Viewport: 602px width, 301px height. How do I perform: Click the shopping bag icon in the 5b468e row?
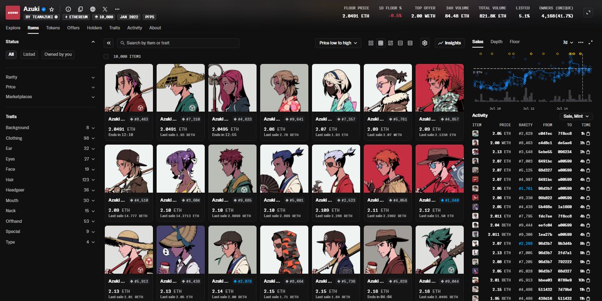coord(589,206)
